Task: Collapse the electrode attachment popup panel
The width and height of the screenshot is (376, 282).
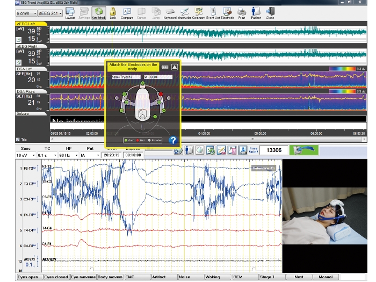Action: tap(175, 67)
